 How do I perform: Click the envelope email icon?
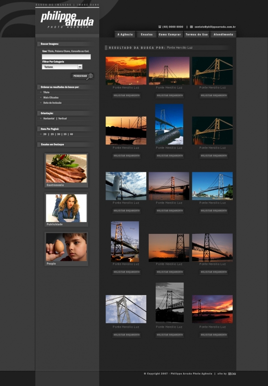click(x=191, y=27)
